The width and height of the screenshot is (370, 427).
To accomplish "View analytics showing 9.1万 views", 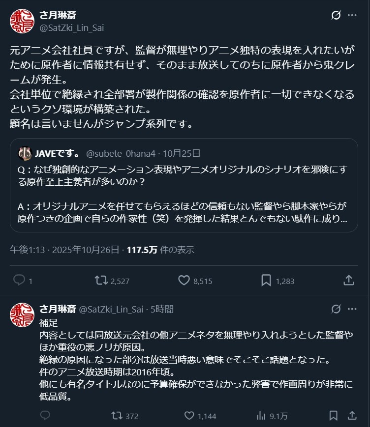I will coord(261,416).
